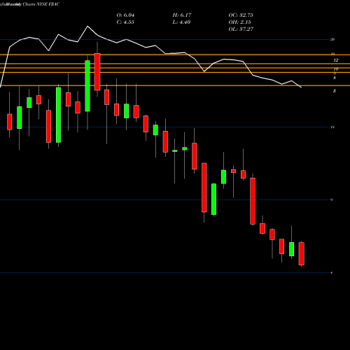Image resolution: width=350 pixels, height=350 pixels.
Task: Click the "5" price axis label
Action: pyautogui.click(x=335, y=91)
